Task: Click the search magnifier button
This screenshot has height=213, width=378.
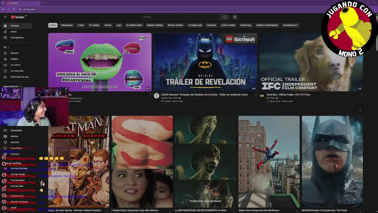Action: click(225, 17)
